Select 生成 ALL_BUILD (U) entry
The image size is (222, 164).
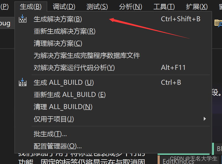(113, 83)
